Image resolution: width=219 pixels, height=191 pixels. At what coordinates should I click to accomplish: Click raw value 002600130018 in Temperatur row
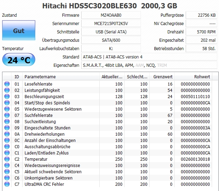195,159
